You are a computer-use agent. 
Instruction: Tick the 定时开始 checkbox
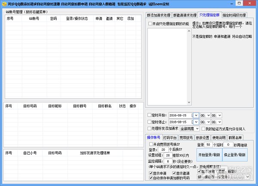click(149, 115)
